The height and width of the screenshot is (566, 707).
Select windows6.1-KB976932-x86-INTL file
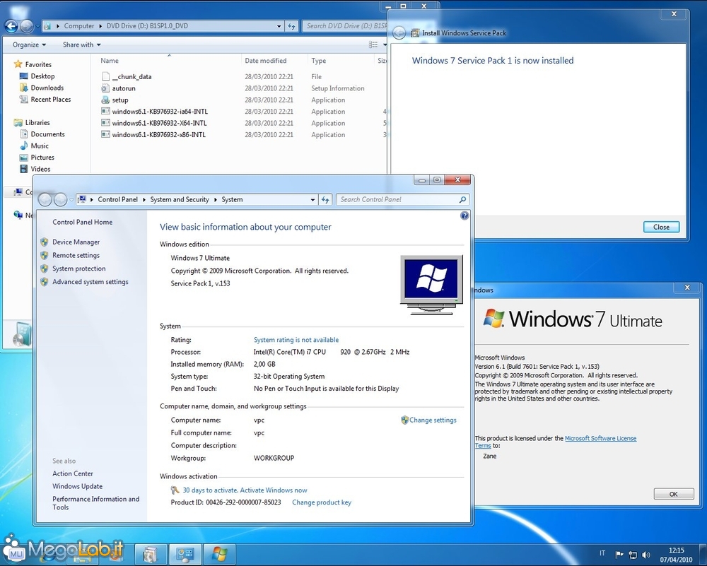153,135
